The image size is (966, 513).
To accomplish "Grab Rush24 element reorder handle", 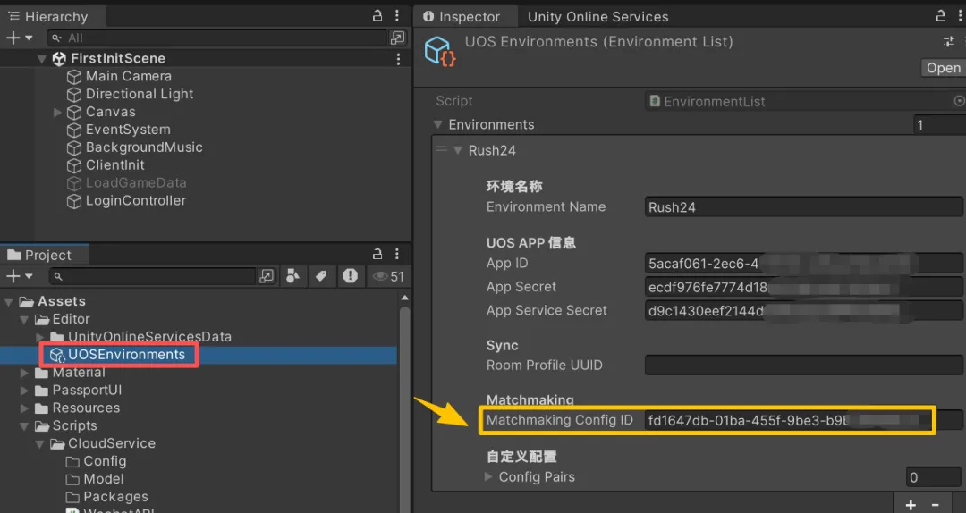I will (x=442, y=149).
